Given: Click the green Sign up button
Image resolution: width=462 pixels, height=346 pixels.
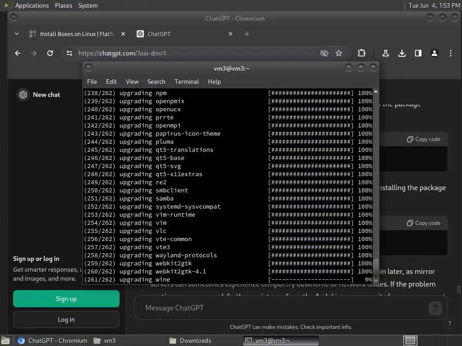Looking at the screenshot, I should tap(66, 299).
